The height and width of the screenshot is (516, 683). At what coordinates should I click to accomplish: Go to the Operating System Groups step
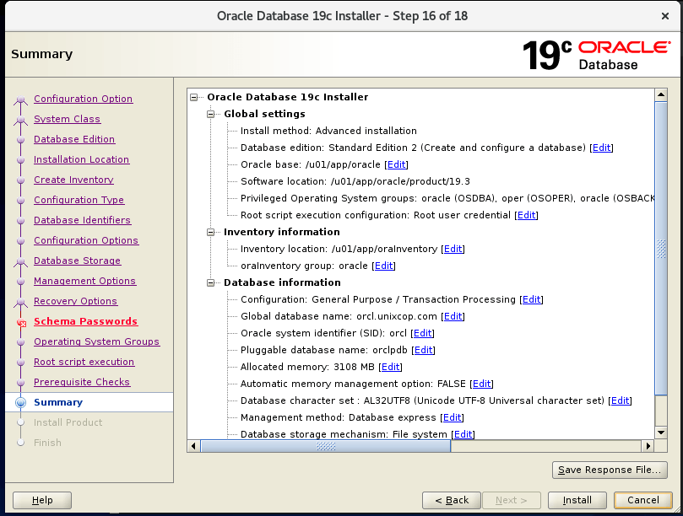[97, 341]
